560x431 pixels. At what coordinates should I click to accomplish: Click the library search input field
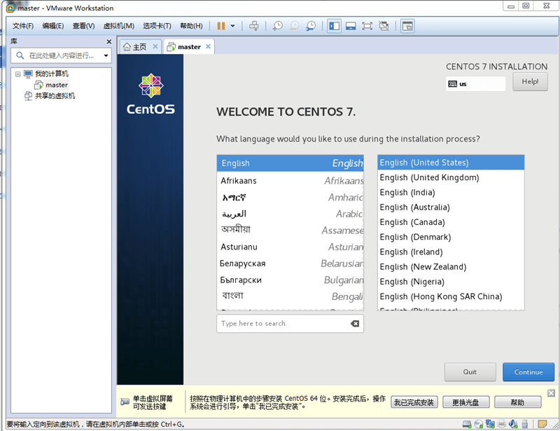tap(61, 55)
